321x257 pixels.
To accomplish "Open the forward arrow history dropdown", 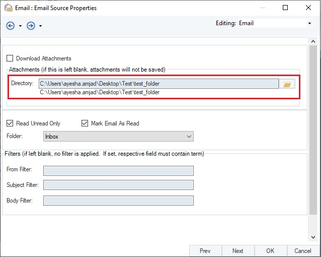I will tap(40, 26).
